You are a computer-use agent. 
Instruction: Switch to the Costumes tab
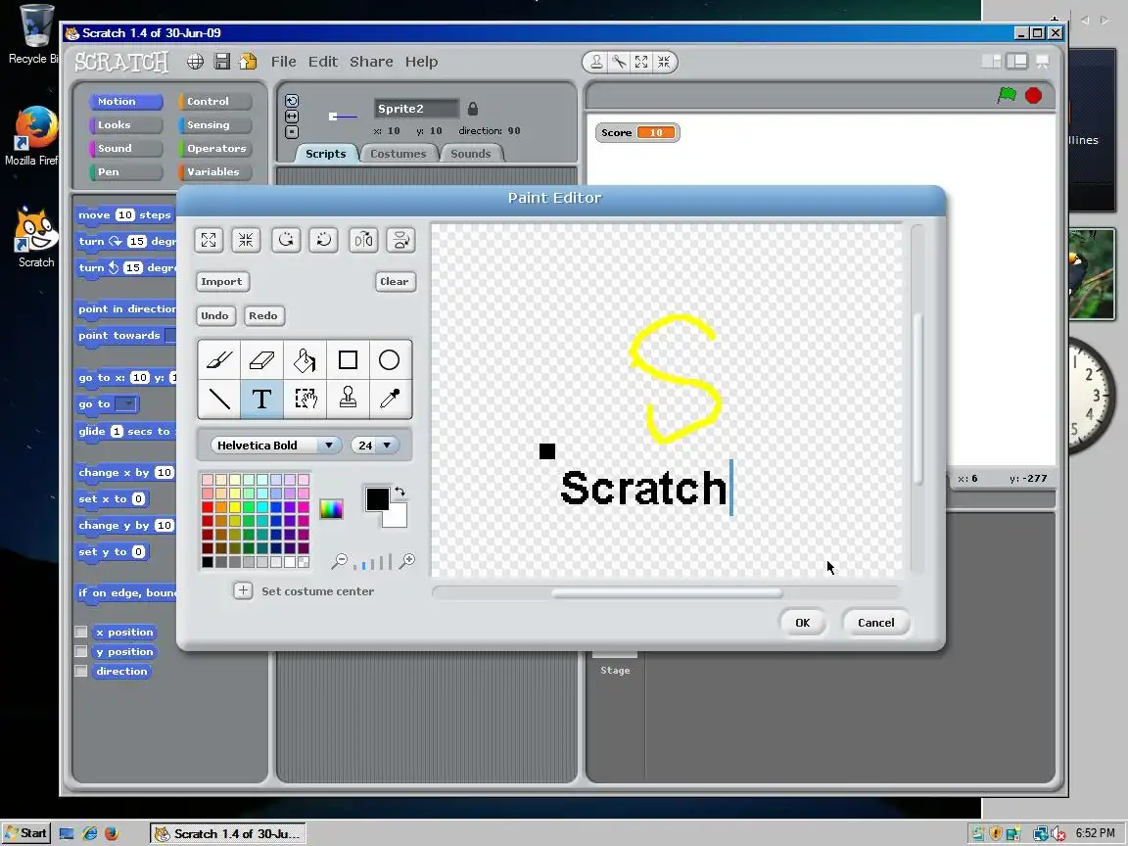398,153
